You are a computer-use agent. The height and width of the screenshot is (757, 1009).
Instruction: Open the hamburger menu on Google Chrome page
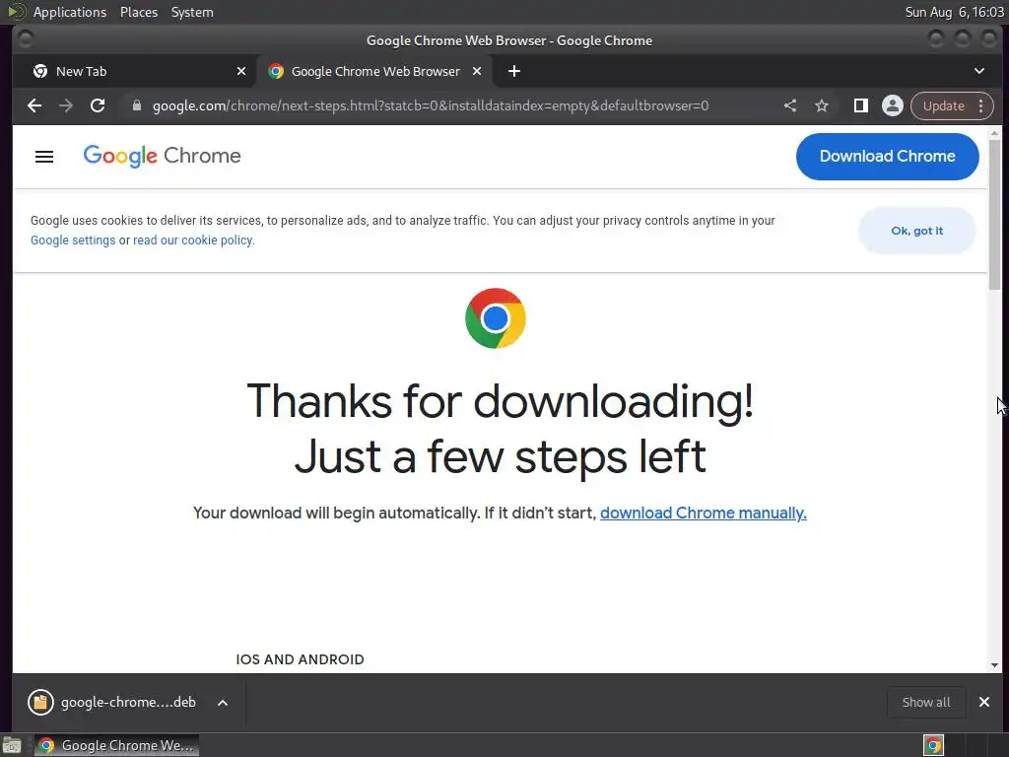tap(44, 157)
